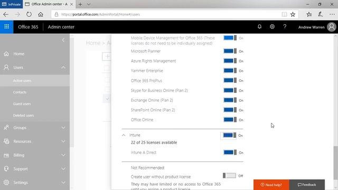Click the browser forward arrow
Screen dimensions: 338x190
tap(17, 14)
